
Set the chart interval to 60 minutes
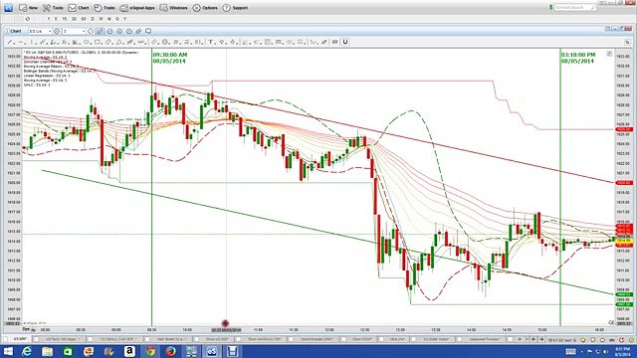84,19
